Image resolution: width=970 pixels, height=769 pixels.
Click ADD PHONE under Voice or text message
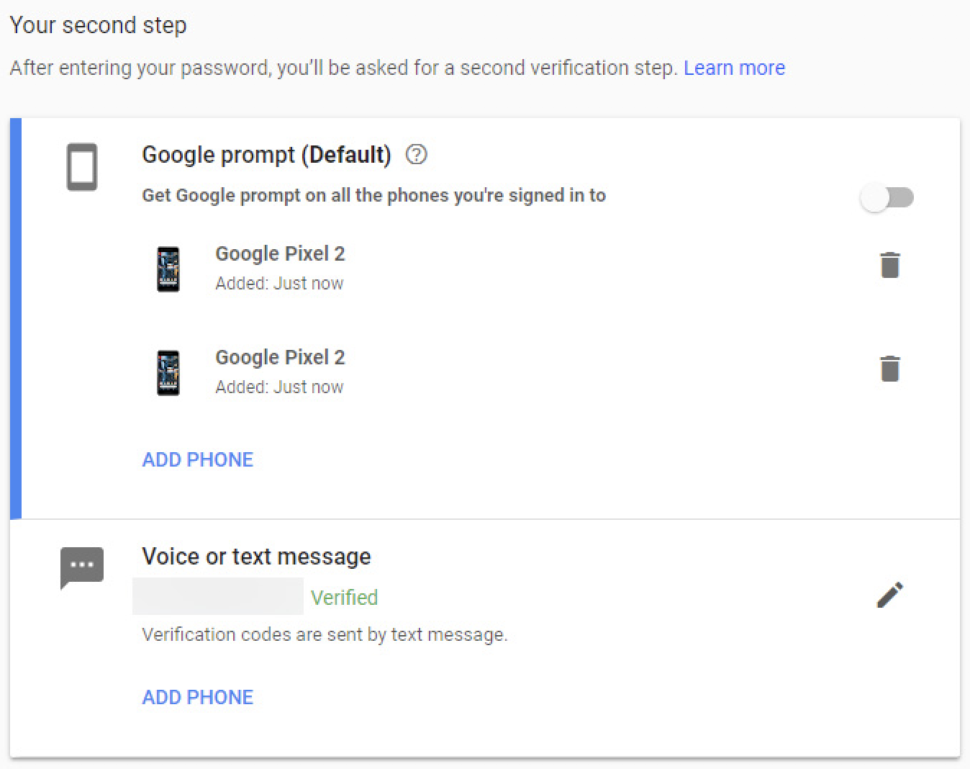click(198, 697)
